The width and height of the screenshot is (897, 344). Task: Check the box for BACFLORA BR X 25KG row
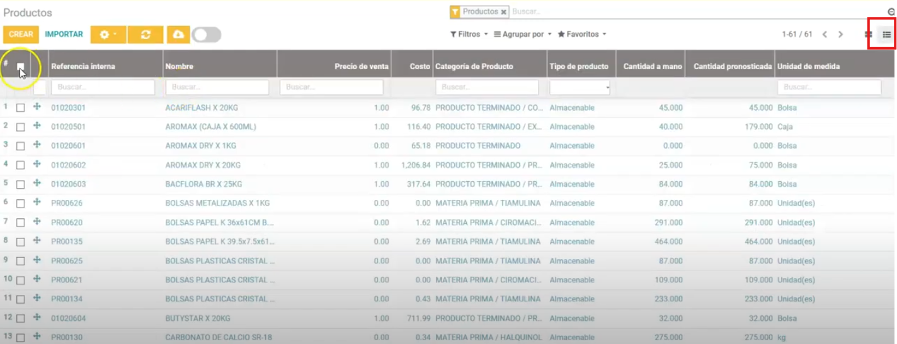click(x=21, y=185)
